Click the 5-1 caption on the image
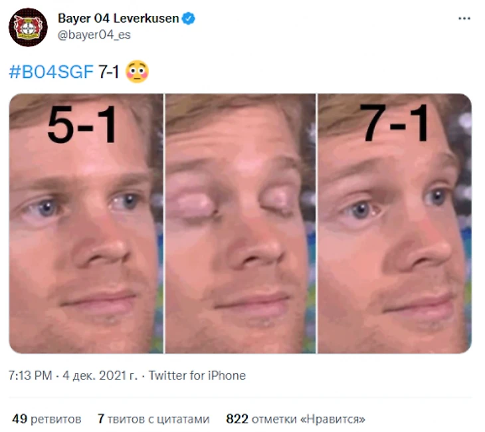The height and width of the screenshot is (432, 485). (x=82, y=124)
